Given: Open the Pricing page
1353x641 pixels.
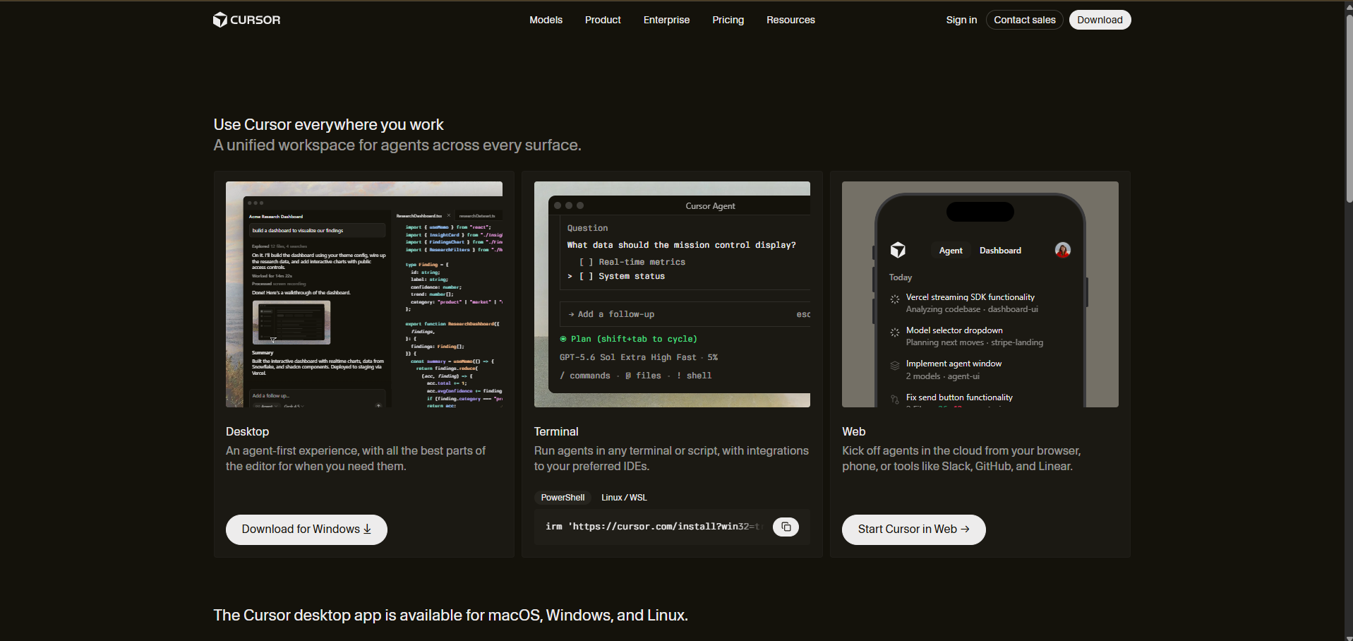Looking at the screenshot, I should 728,20.
